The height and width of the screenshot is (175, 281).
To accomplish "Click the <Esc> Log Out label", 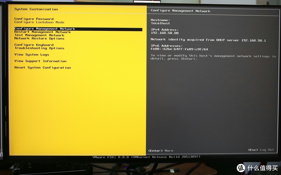I will pos(260,150).
